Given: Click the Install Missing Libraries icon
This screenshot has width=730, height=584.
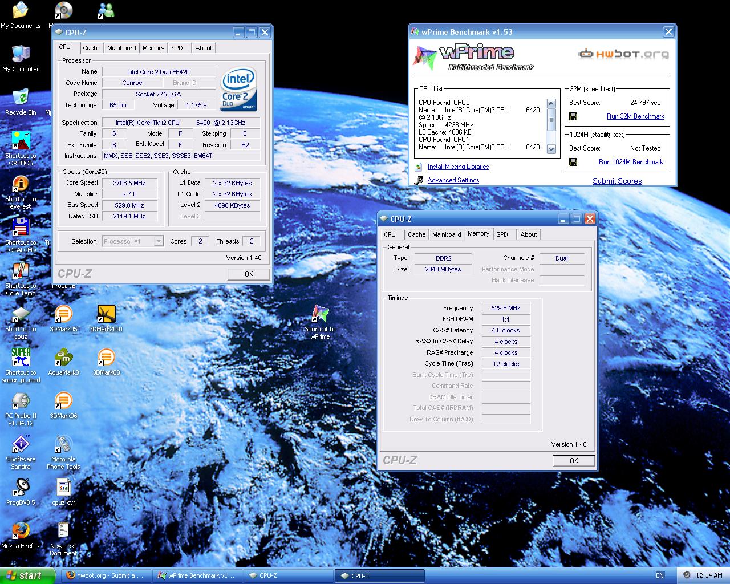Looking at the screenshot, I should [x=419, y=167].
